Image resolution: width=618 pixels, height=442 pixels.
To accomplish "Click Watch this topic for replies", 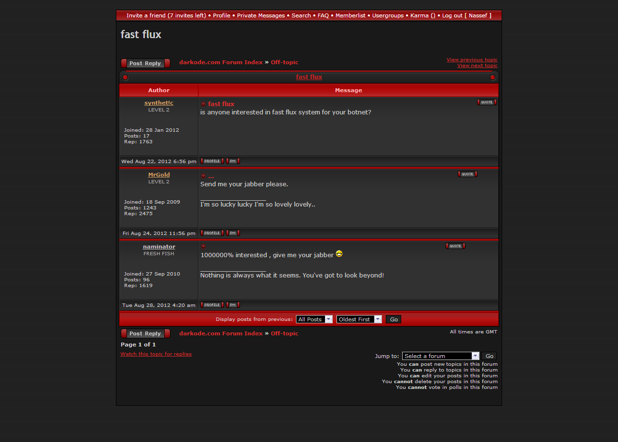I will (156, 354).
